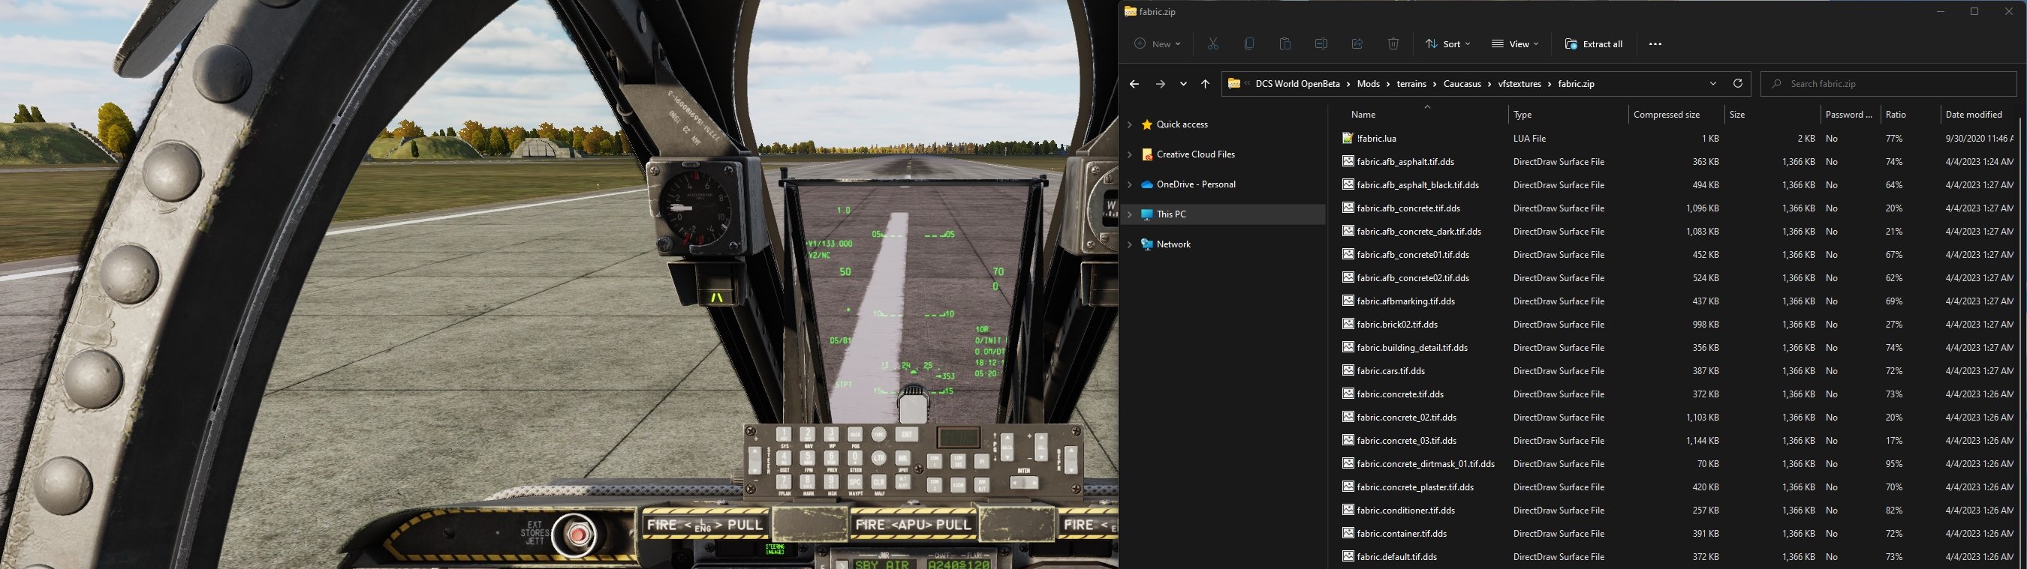Click the Share icon in Explorer toolbar
This screenshot has width=2027, height=569.
tap(1357, 44)
